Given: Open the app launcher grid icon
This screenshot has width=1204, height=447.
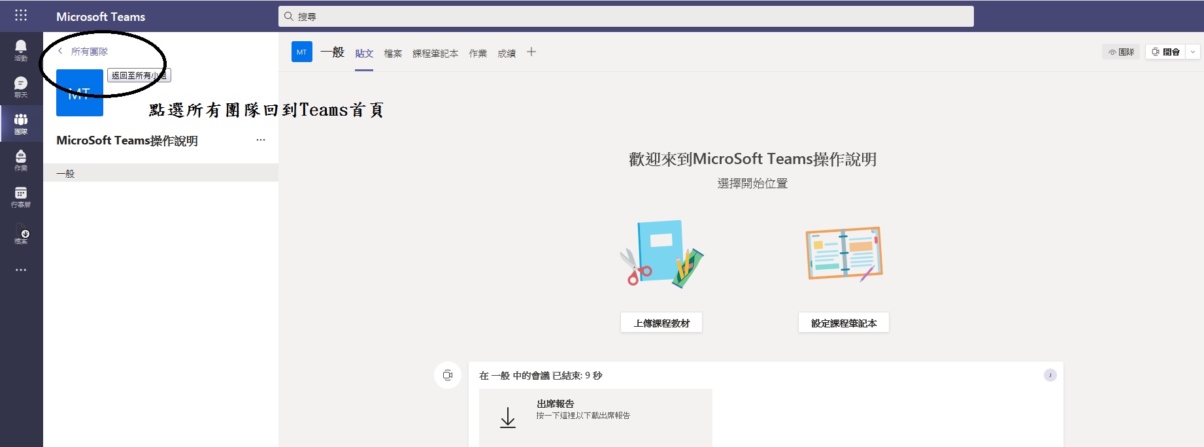Looking at the screenshot, I should [21, 15].
